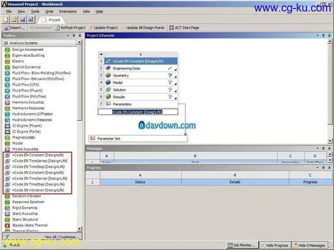Viewport: 334px width, 250px height.
Task: Click the system name edit field
Action: 138,112
